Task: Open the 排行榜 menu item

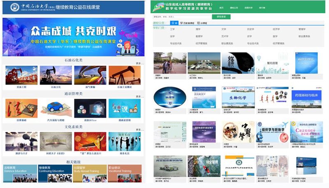Action: (x=262, y=8)
